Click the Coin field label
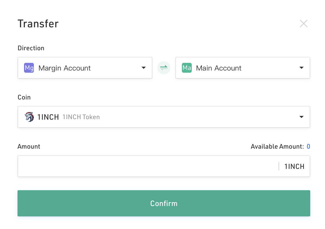The width and height of the screenshot is (325, 229). coord(24,97)
